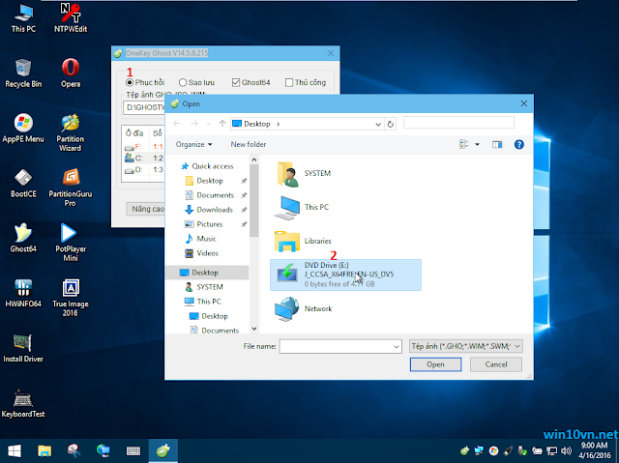Click New folder in the Open dialog toolbar

point(249,145)
